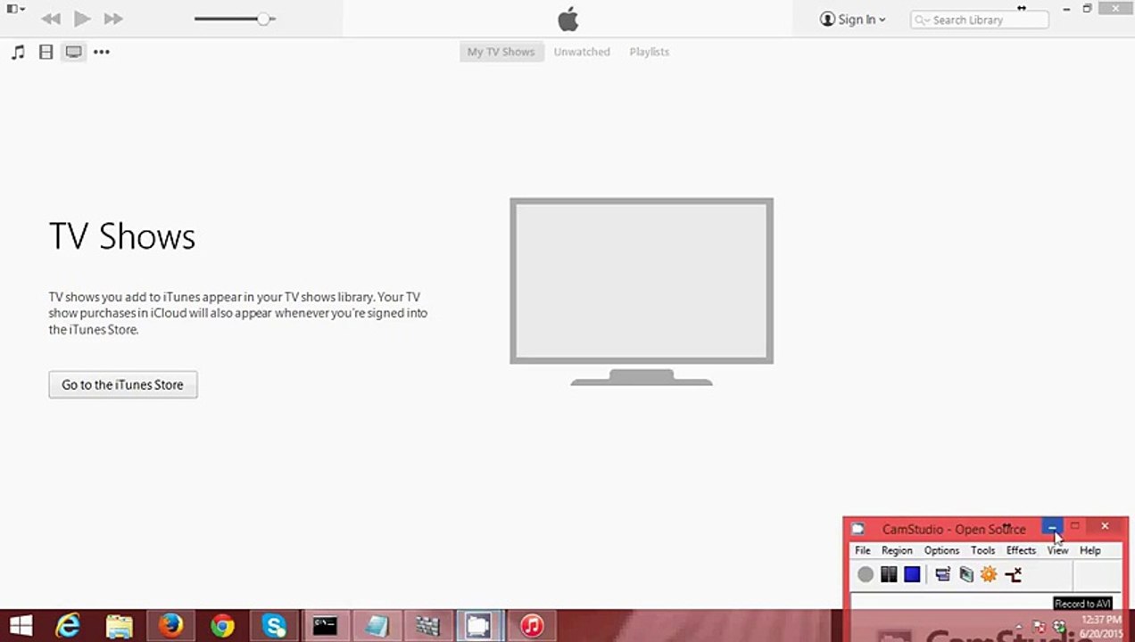Open Google Chrome from taskbar
Image resolution: width=1135 pixels, height=642 pixels.
click(x=222, y=626)
